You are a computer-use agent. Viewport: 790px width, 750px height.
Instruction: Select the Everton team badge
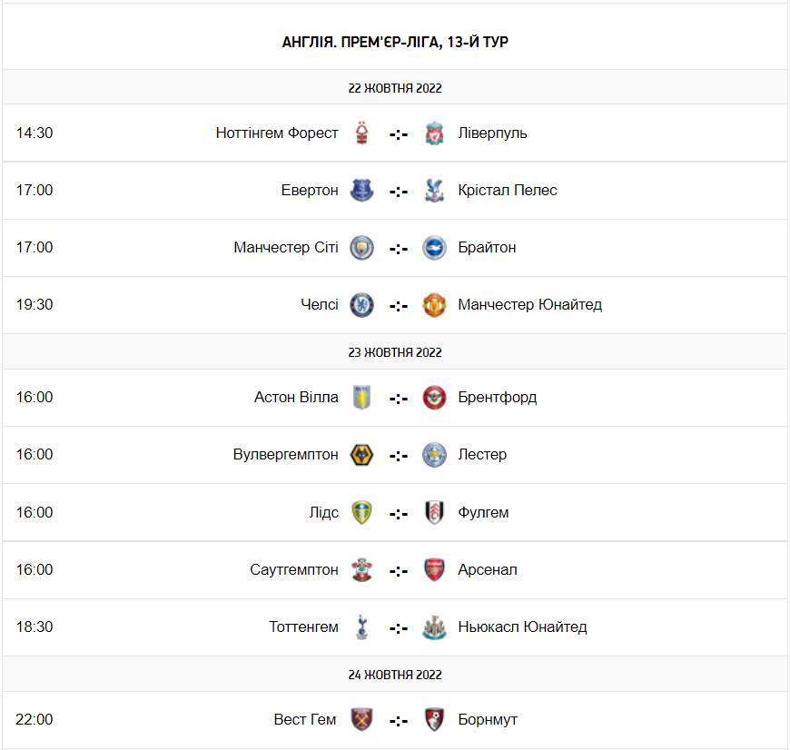click(x=362, y=190)
